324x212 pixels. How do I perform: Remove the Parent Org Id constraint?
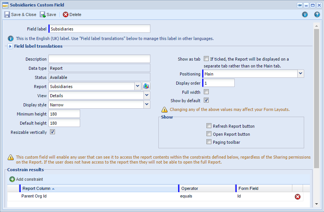click(298, 197)
